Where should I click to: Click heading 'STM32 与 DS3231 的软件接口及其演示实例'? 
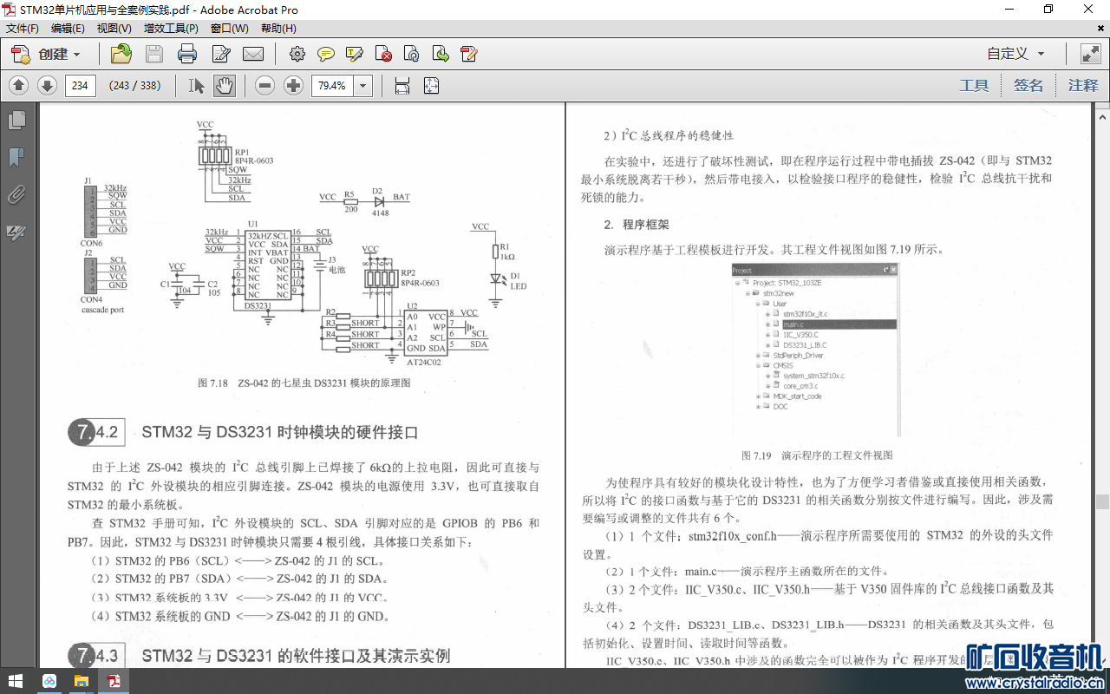click(296, 656)
